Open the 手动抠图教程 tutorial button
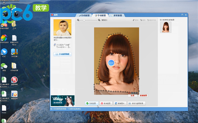Screen dimensions: 198x123 (x=62, y=54)
